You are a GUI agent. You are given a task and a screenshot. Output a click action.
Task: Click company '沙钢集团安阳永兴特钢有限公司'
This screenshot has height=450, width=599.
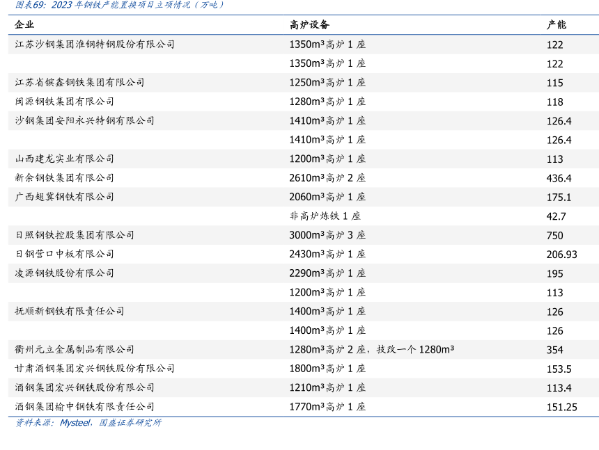click(84, 120)
